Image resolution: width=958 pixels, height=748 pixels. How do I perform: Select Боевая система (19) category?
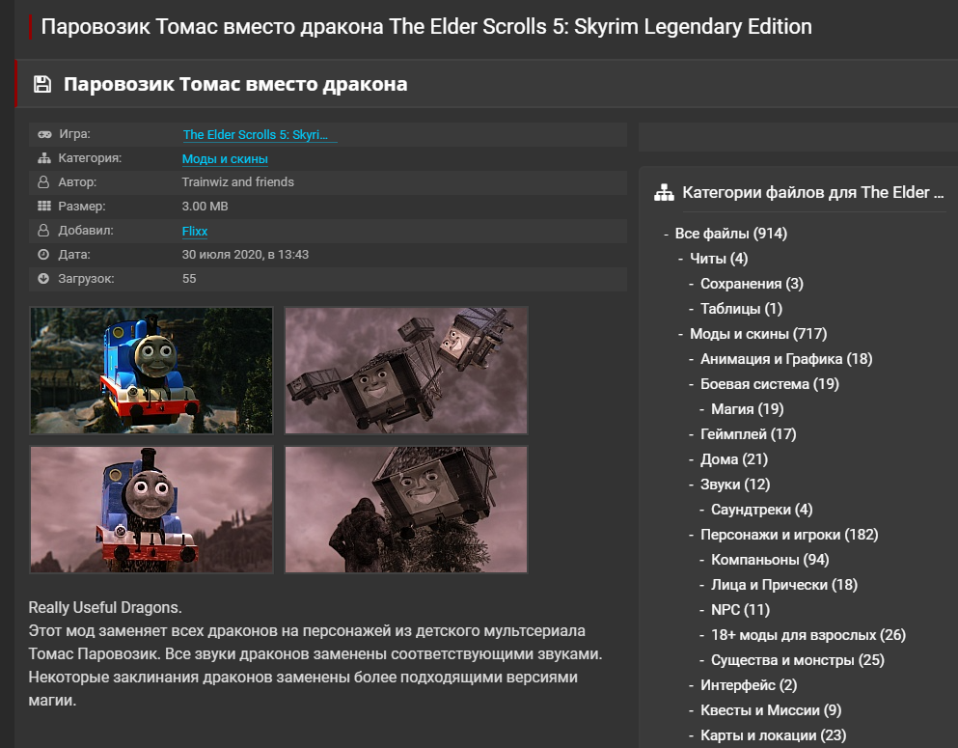tap(770, 384)
